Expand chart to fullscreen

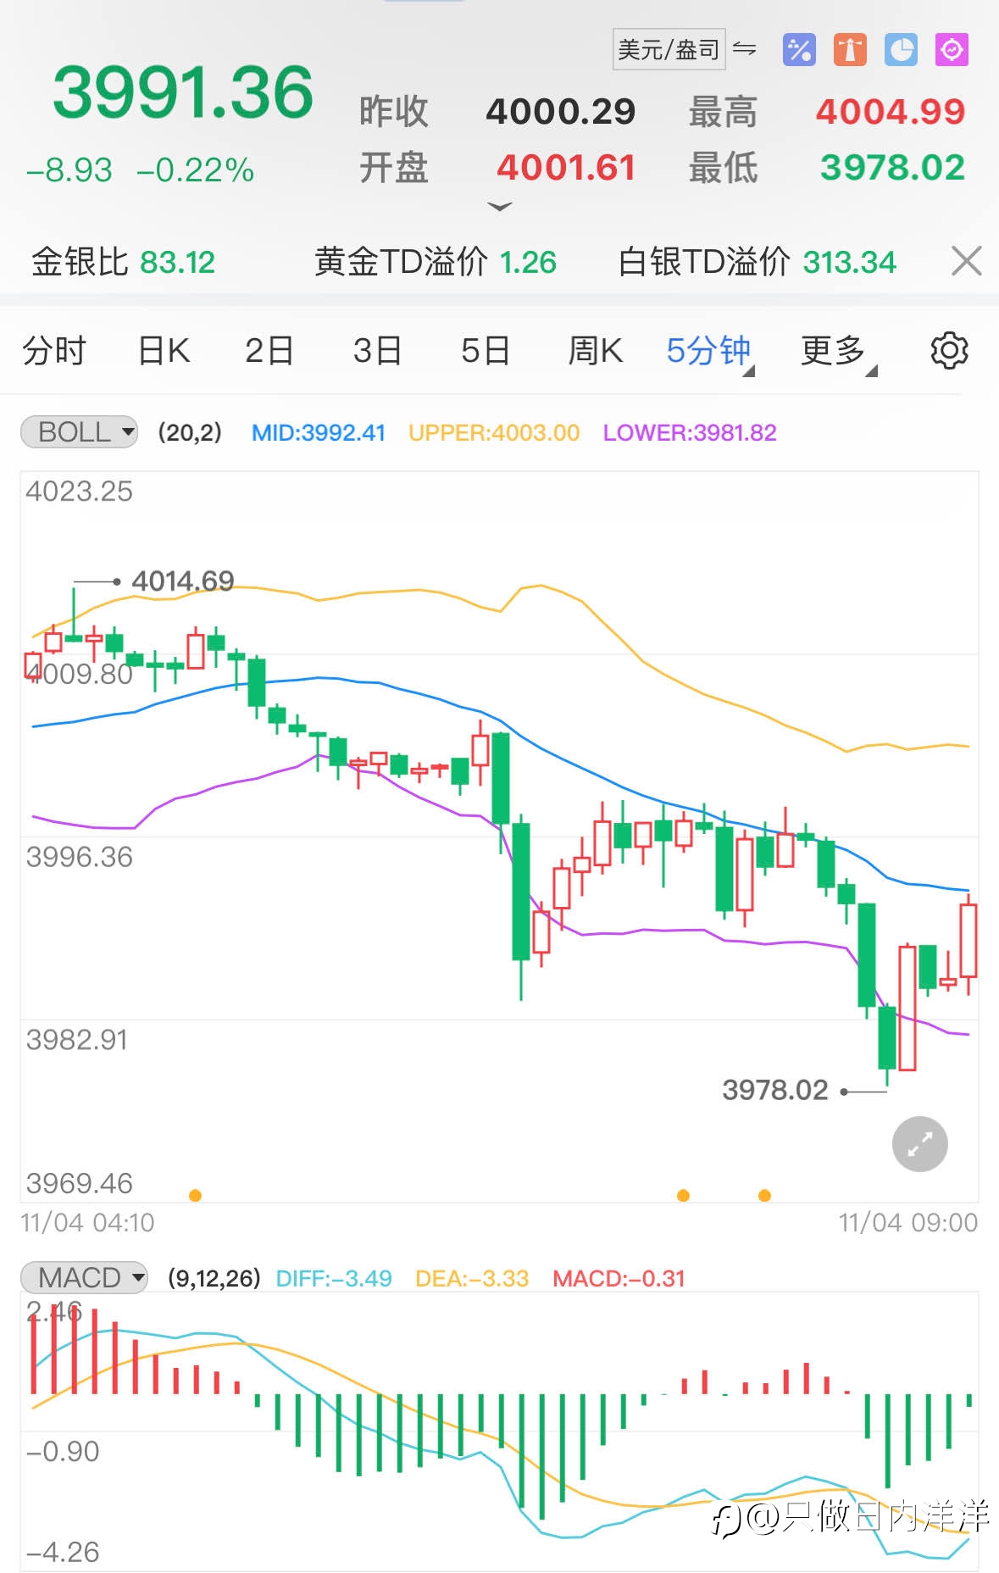pos(919,1144)
